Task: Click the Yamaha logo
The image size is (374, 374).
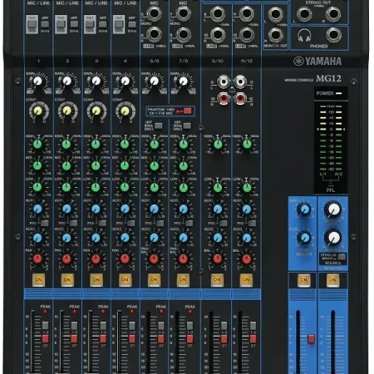Action: click(x=317, y=62)
